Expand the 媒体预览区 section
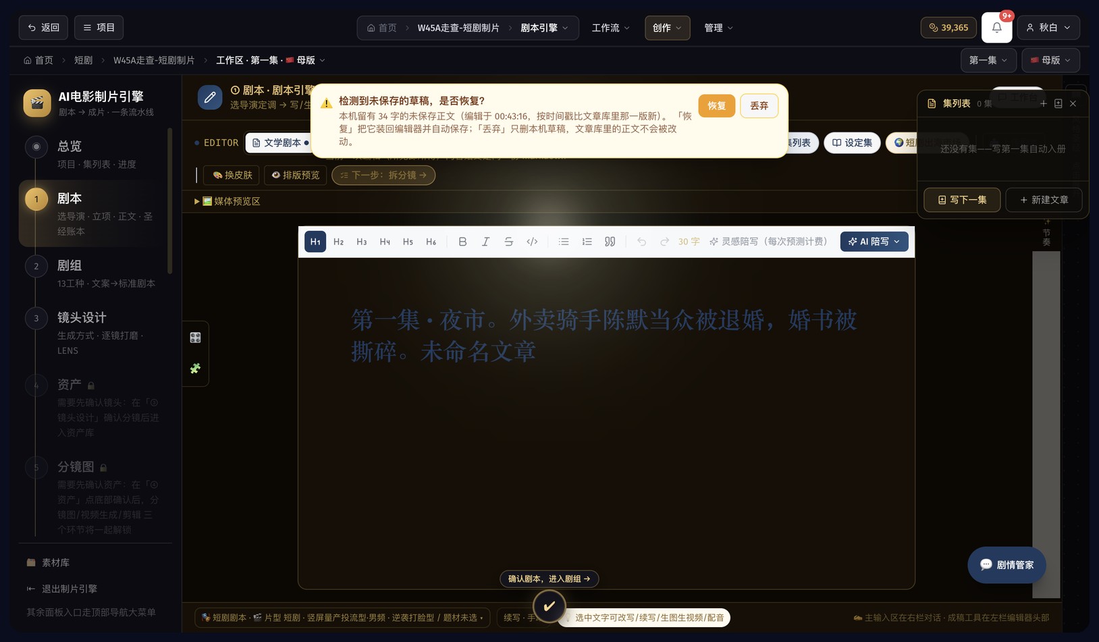 tap(227, 201)
